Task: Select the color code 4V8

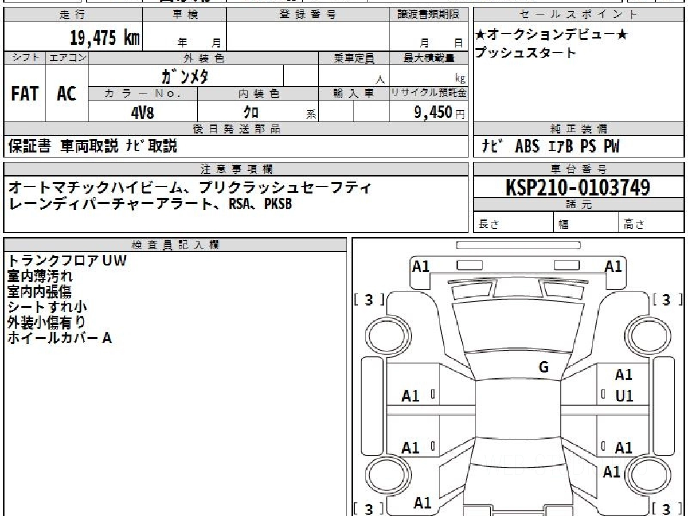Action: coord(142,112)
